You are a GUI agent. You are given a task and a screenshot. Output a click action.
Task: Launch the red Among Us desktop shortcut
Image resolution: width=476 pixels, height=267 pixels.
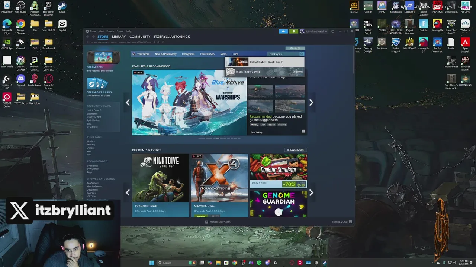(437, 25)
